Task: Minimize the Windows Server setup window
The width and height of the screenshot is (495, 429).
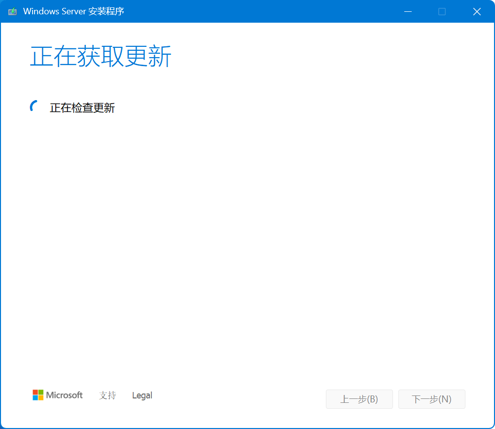Action: coord(408,12)
